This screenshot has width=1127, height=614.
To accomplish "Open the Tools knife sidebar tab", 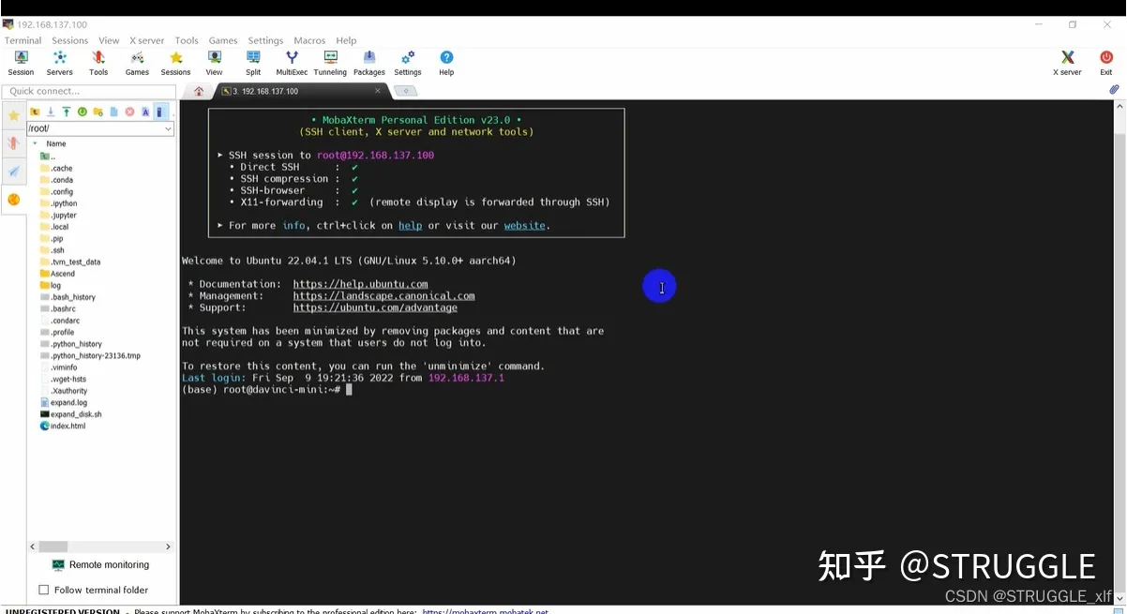I will [x=13, y=143].
